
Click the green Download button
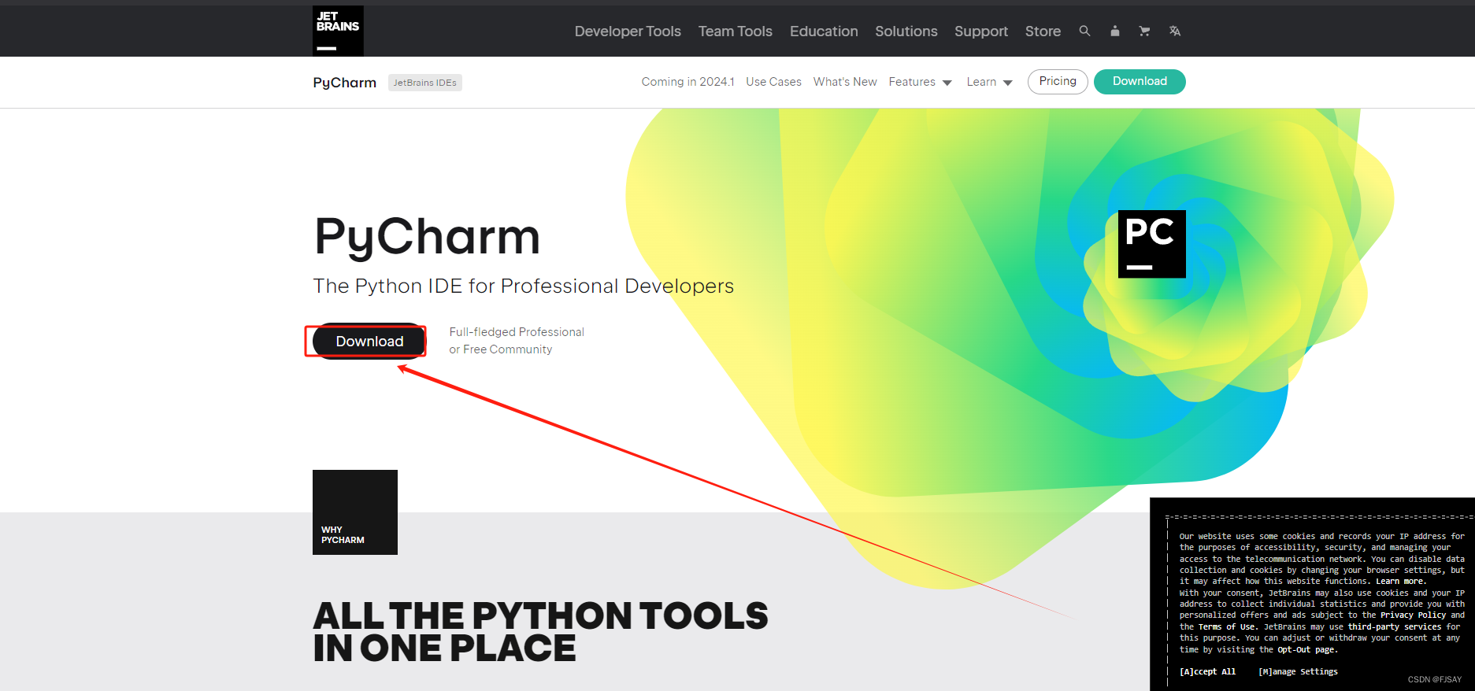click(x=1140, y=82)
